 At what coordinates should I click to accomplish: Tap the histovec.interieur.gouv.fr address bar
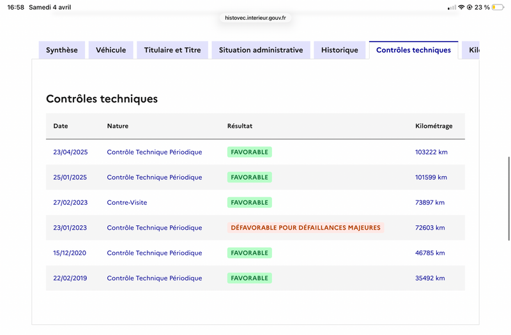pos(256,18)
